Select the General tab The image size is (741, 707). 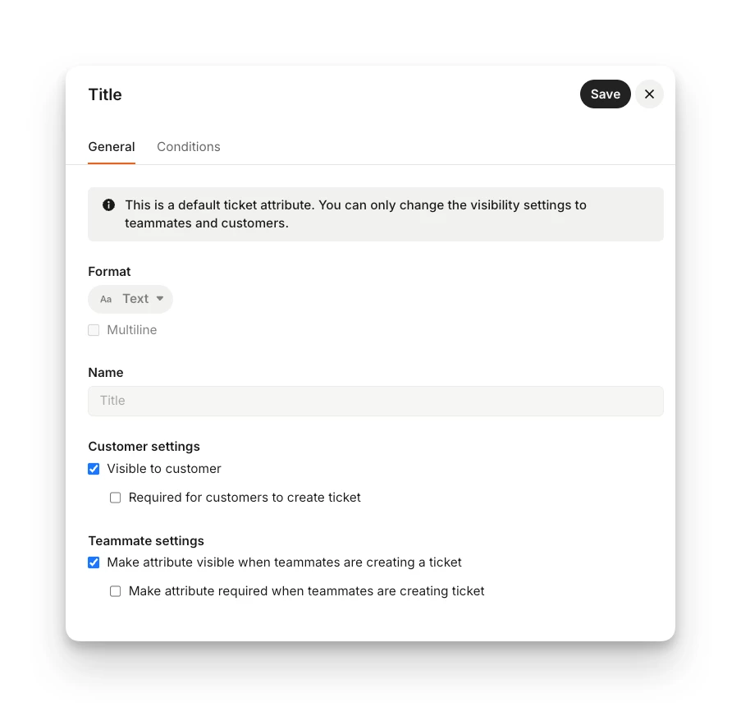point(112,147)
